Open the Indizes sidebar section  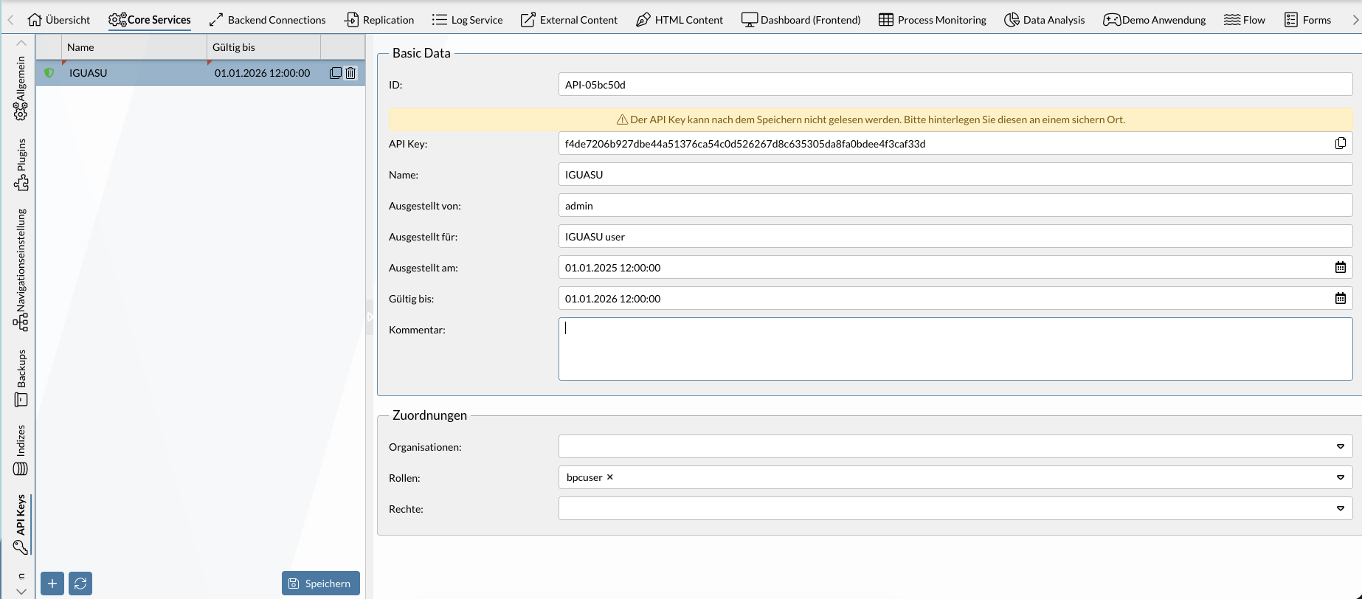tap(21, 450)
